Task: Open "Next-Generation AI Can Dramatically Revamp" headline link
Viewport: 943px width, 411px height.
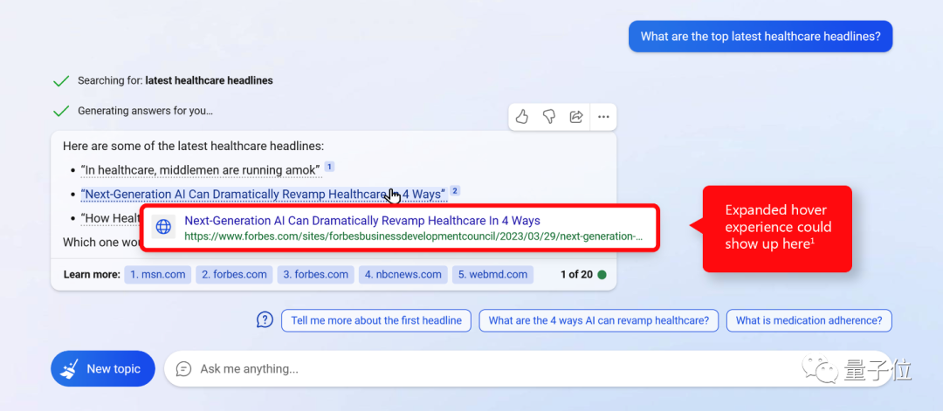Action: (264, 194)
